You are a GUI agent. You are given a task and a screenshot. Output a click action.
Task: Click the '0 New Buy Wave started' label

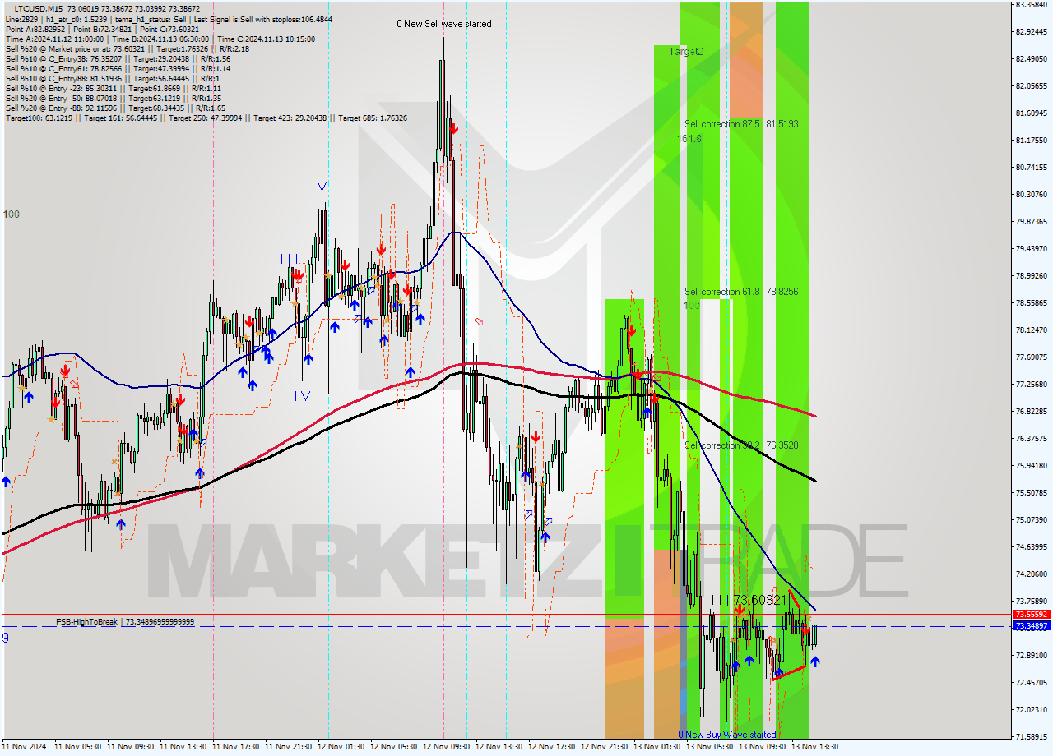pyautogui.click(x=727, y=735)
